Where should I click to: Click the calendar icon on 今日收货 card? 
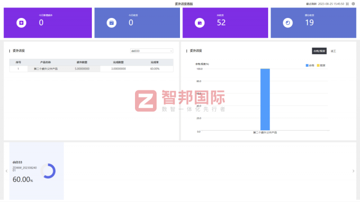(x=111, y=22)
